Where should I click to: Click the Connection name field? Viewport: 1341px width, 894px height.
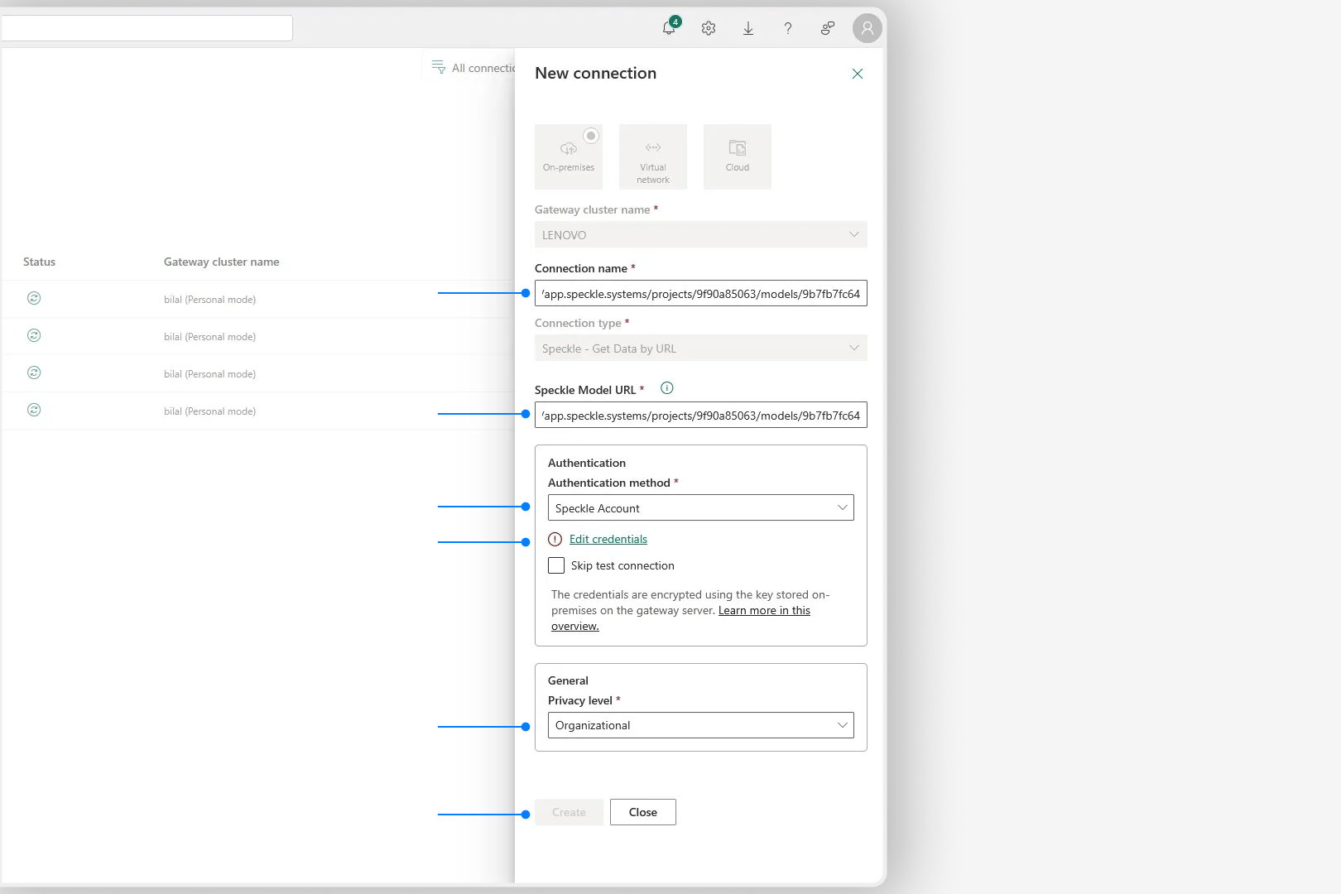(701, 293)
